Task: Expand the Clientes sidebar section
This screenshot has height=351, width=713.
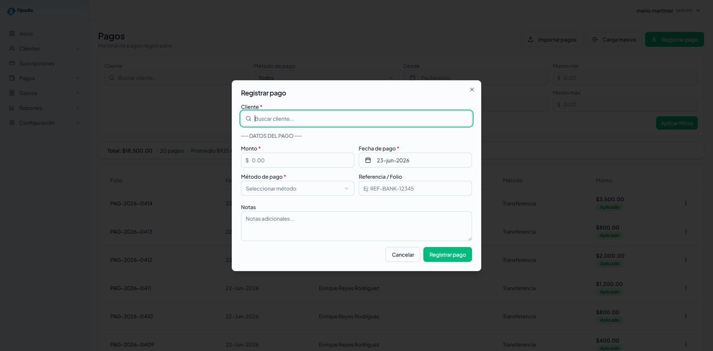Action: coord(45,48)
